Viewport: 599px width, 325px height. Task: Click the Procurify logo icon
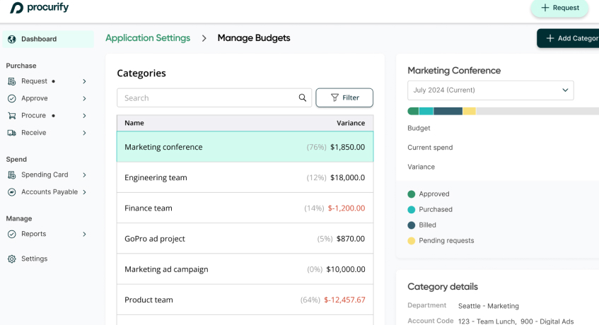(x=16, y=8)
